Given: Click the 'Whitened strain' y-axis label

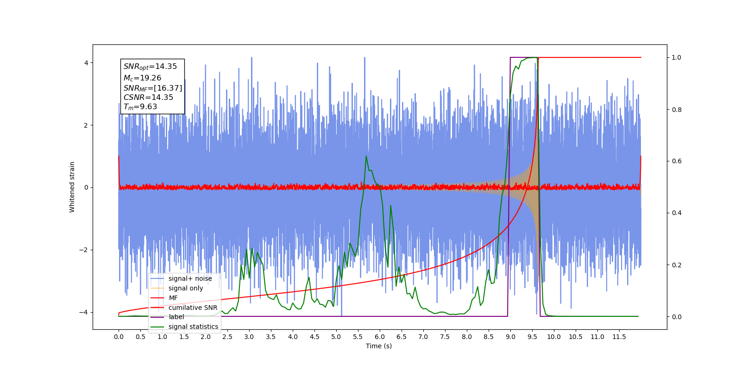Looking at the screenshot, I should pos(72,187).
